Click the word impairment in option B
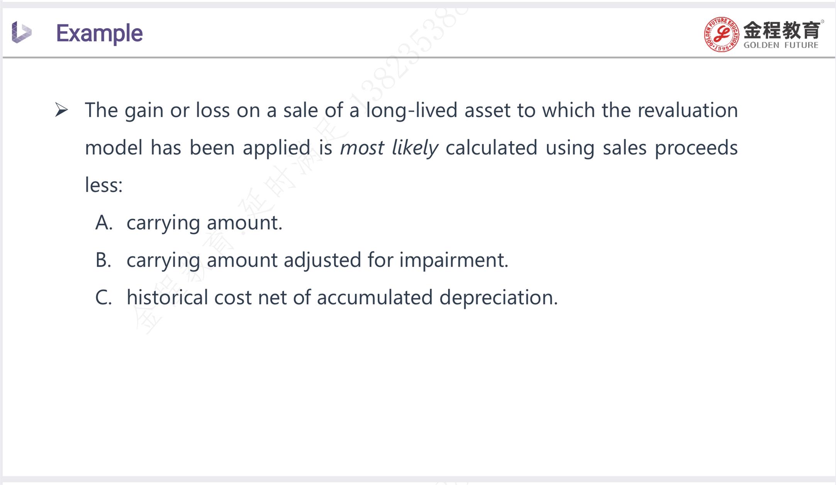Image resolution: width=836 pixels, height=485 pixels. 454,260
